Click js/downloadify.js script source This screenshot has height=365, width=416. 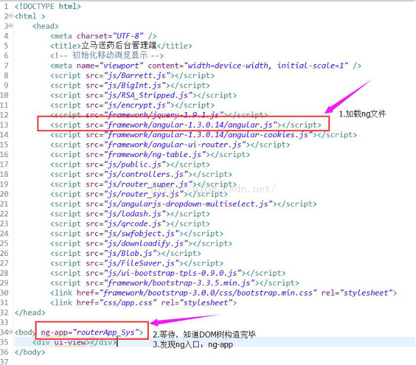146,243
